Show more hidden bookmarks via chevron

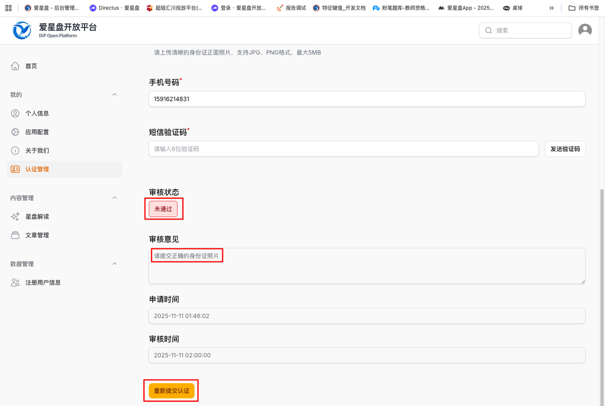[x=551, y=8]
